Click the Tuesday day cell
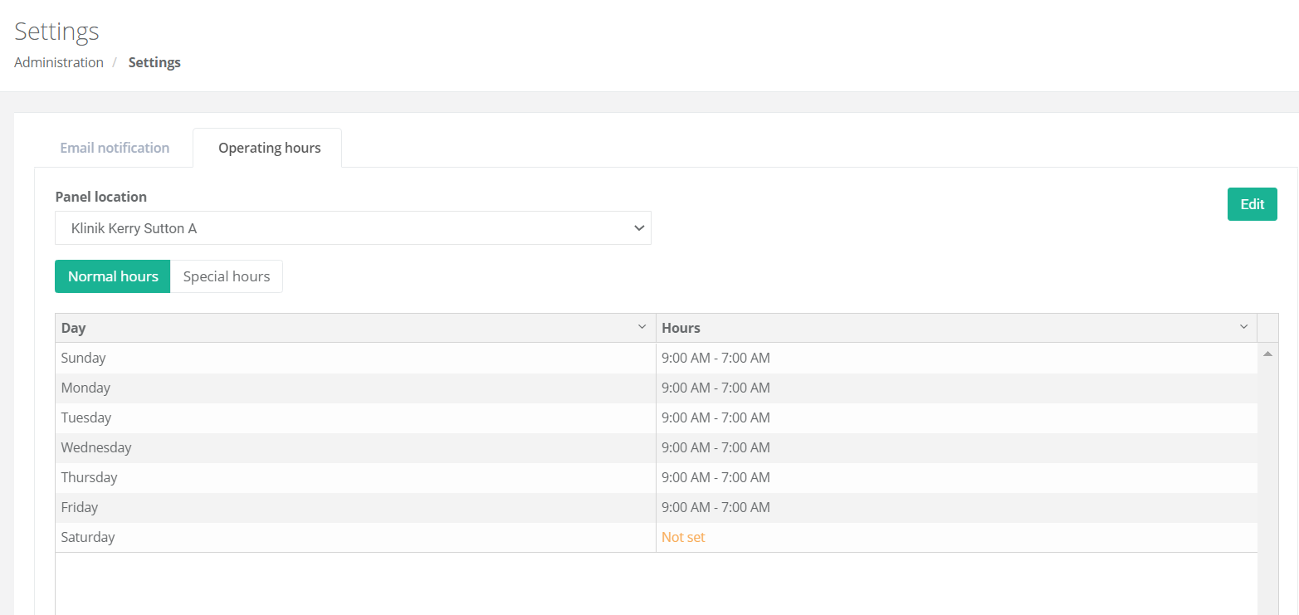The image size is (1299, 615). coord(86,417)
